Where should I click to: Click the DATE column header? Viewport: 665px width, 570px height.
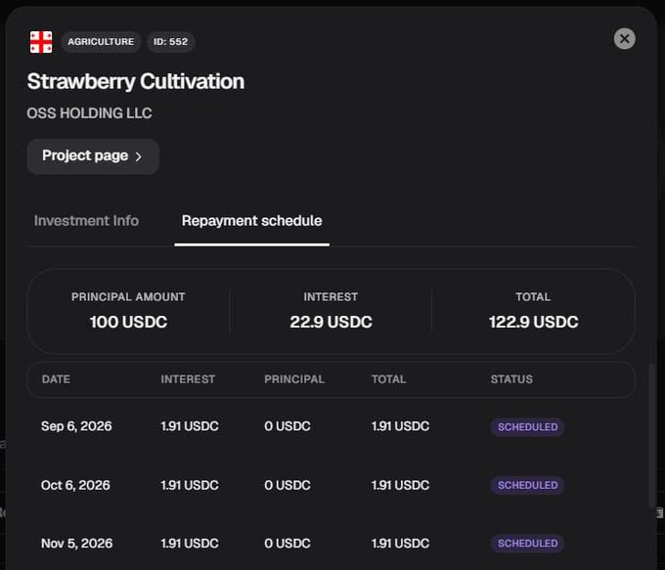56,379
